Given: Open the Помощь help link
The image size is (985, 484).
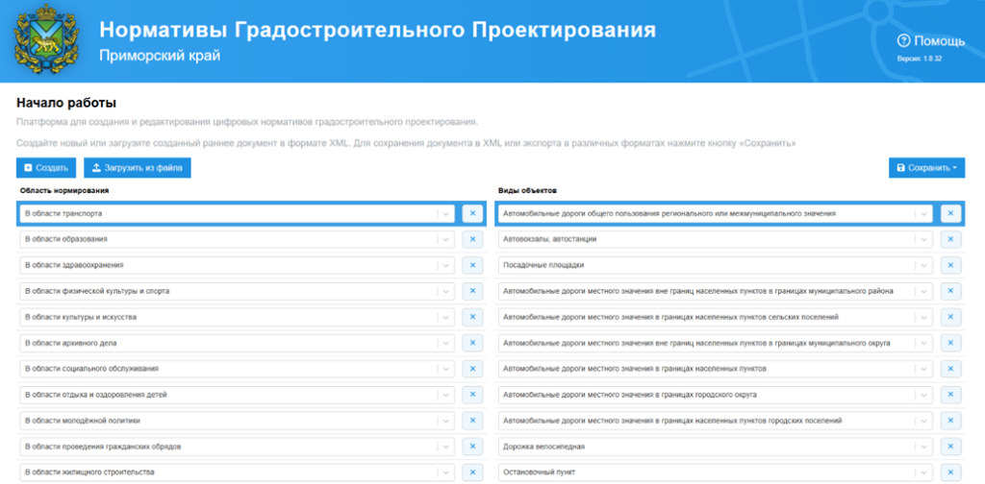Looking at the screenshot, I should click(x=930, y=40).
